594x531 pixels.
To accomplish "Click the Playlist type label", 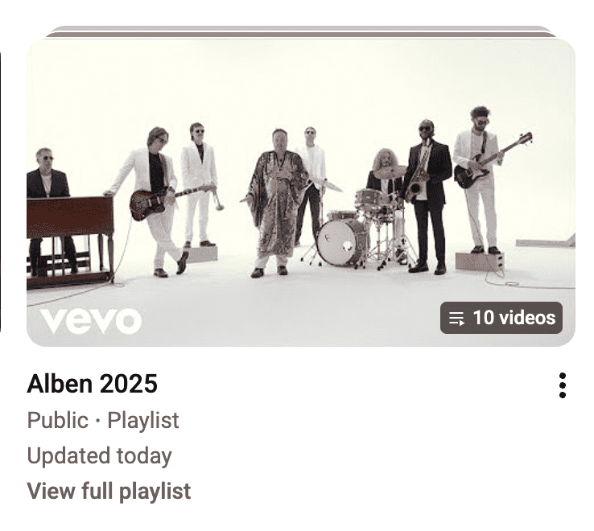I will coord(143,421).
